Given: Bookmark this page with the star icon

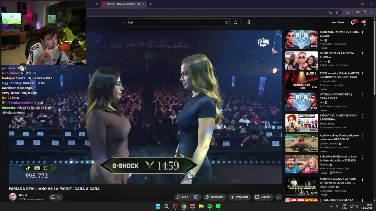Looking at the screenshot, I should 337,12.
